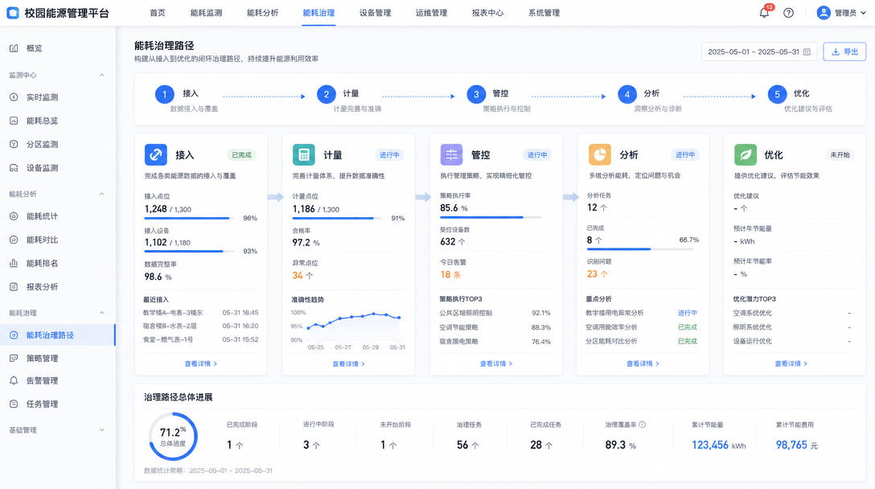The image size is (875, 489).
Task: Click the 导出 export button
Action: click(x=844, y=52)
